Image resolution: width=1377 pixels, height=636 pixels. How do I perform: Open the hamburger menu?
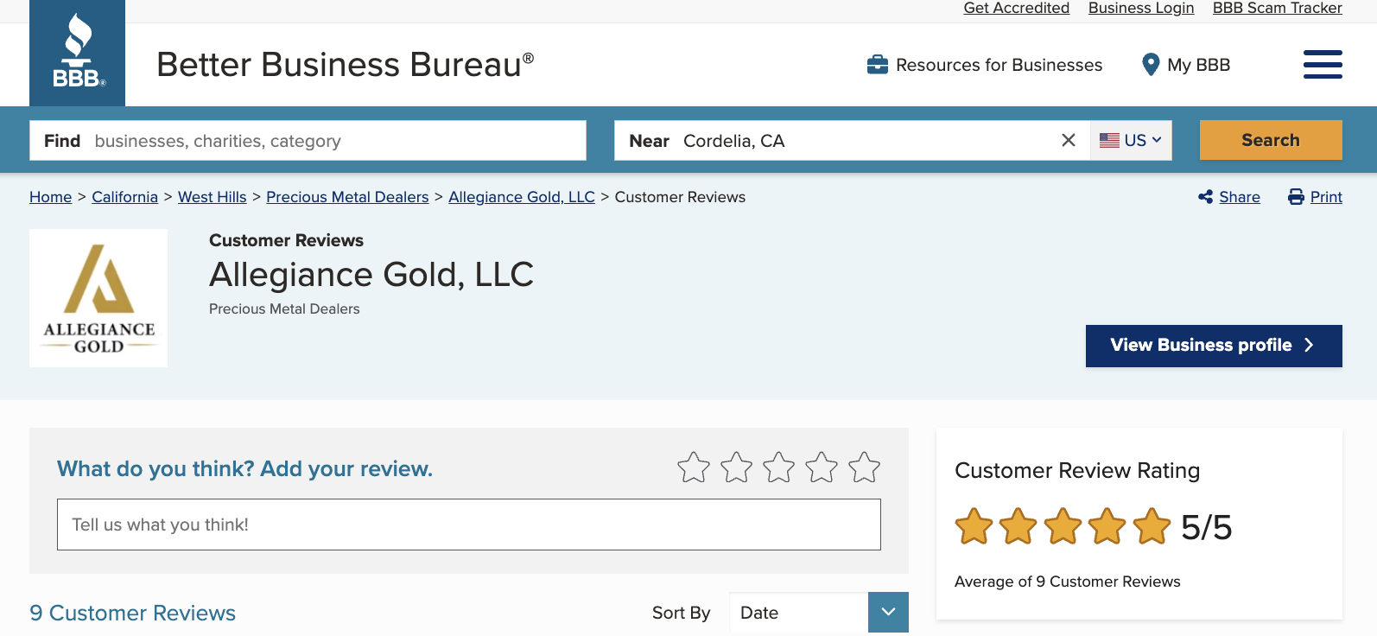click(1323, 65)
